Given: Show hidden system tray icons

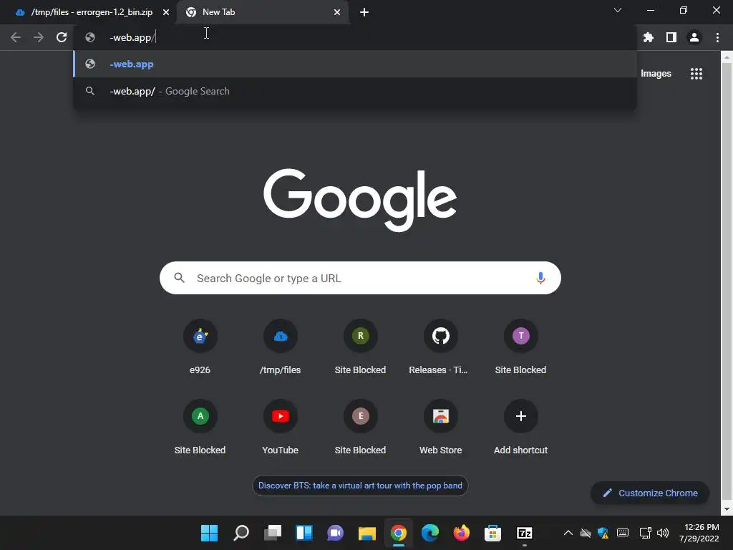Looking at the screenshot, I should 568,533.
